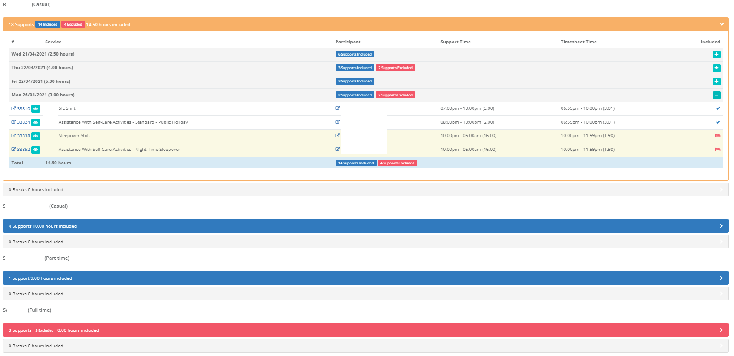Expand the red 3 Supports excluded panel
The width and height of the screenshot is (734, 356).
[x=366, y=330]
